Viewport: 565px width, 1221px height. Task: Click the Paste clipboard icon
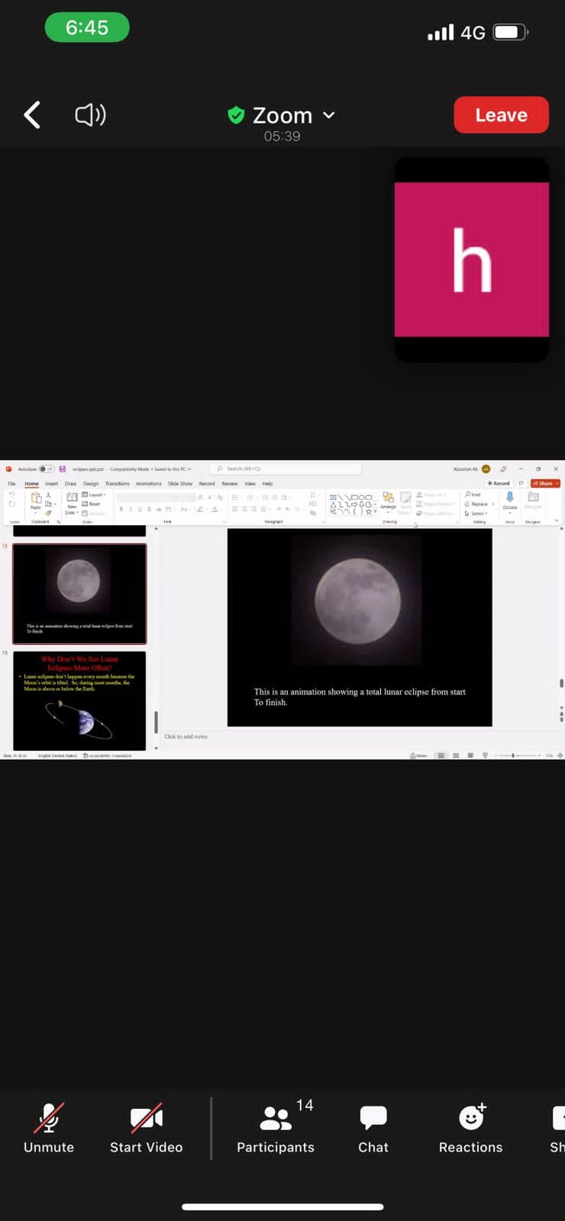[x=36, y=499]
